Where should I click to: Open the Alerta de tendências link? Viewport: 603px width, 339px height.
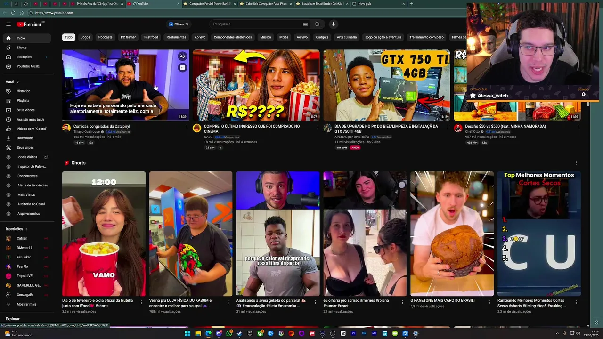coord(26,185)
